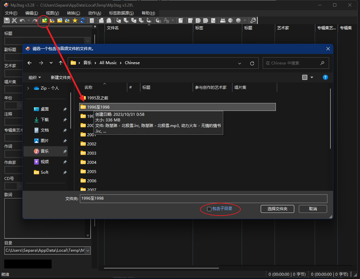Open the 转换(C) menu
Screen dimensions: 360x279
click(x=73, y=13)
